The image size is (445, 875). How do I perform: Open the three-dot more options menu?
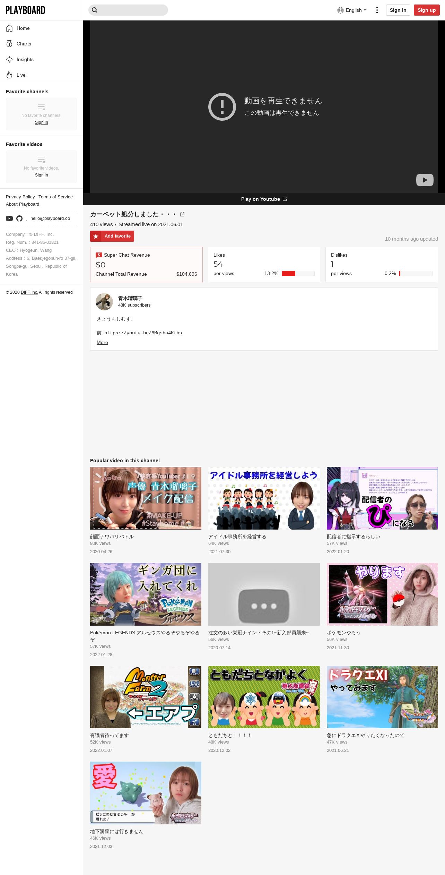377,10
